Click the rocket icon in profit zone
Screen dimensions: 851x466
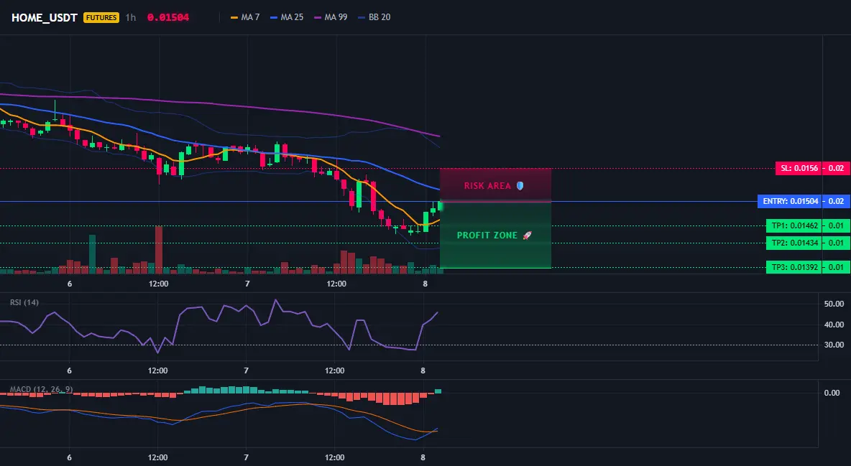527,236
